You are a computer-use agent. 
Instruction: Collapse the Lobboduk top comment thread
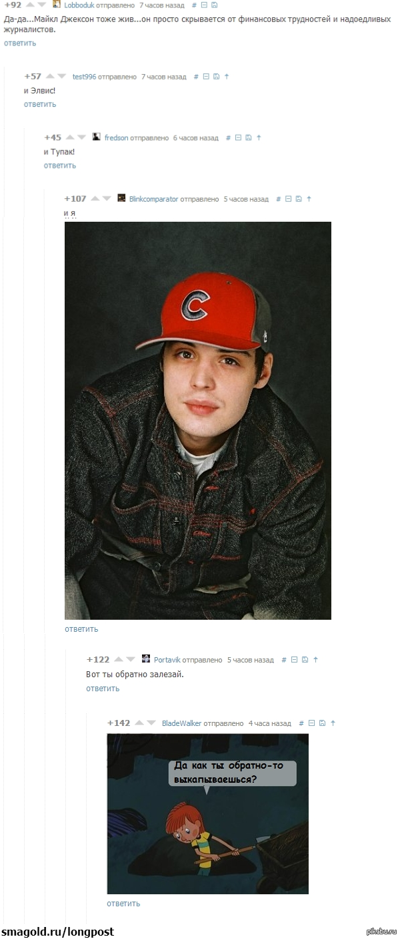coord(204,5)
